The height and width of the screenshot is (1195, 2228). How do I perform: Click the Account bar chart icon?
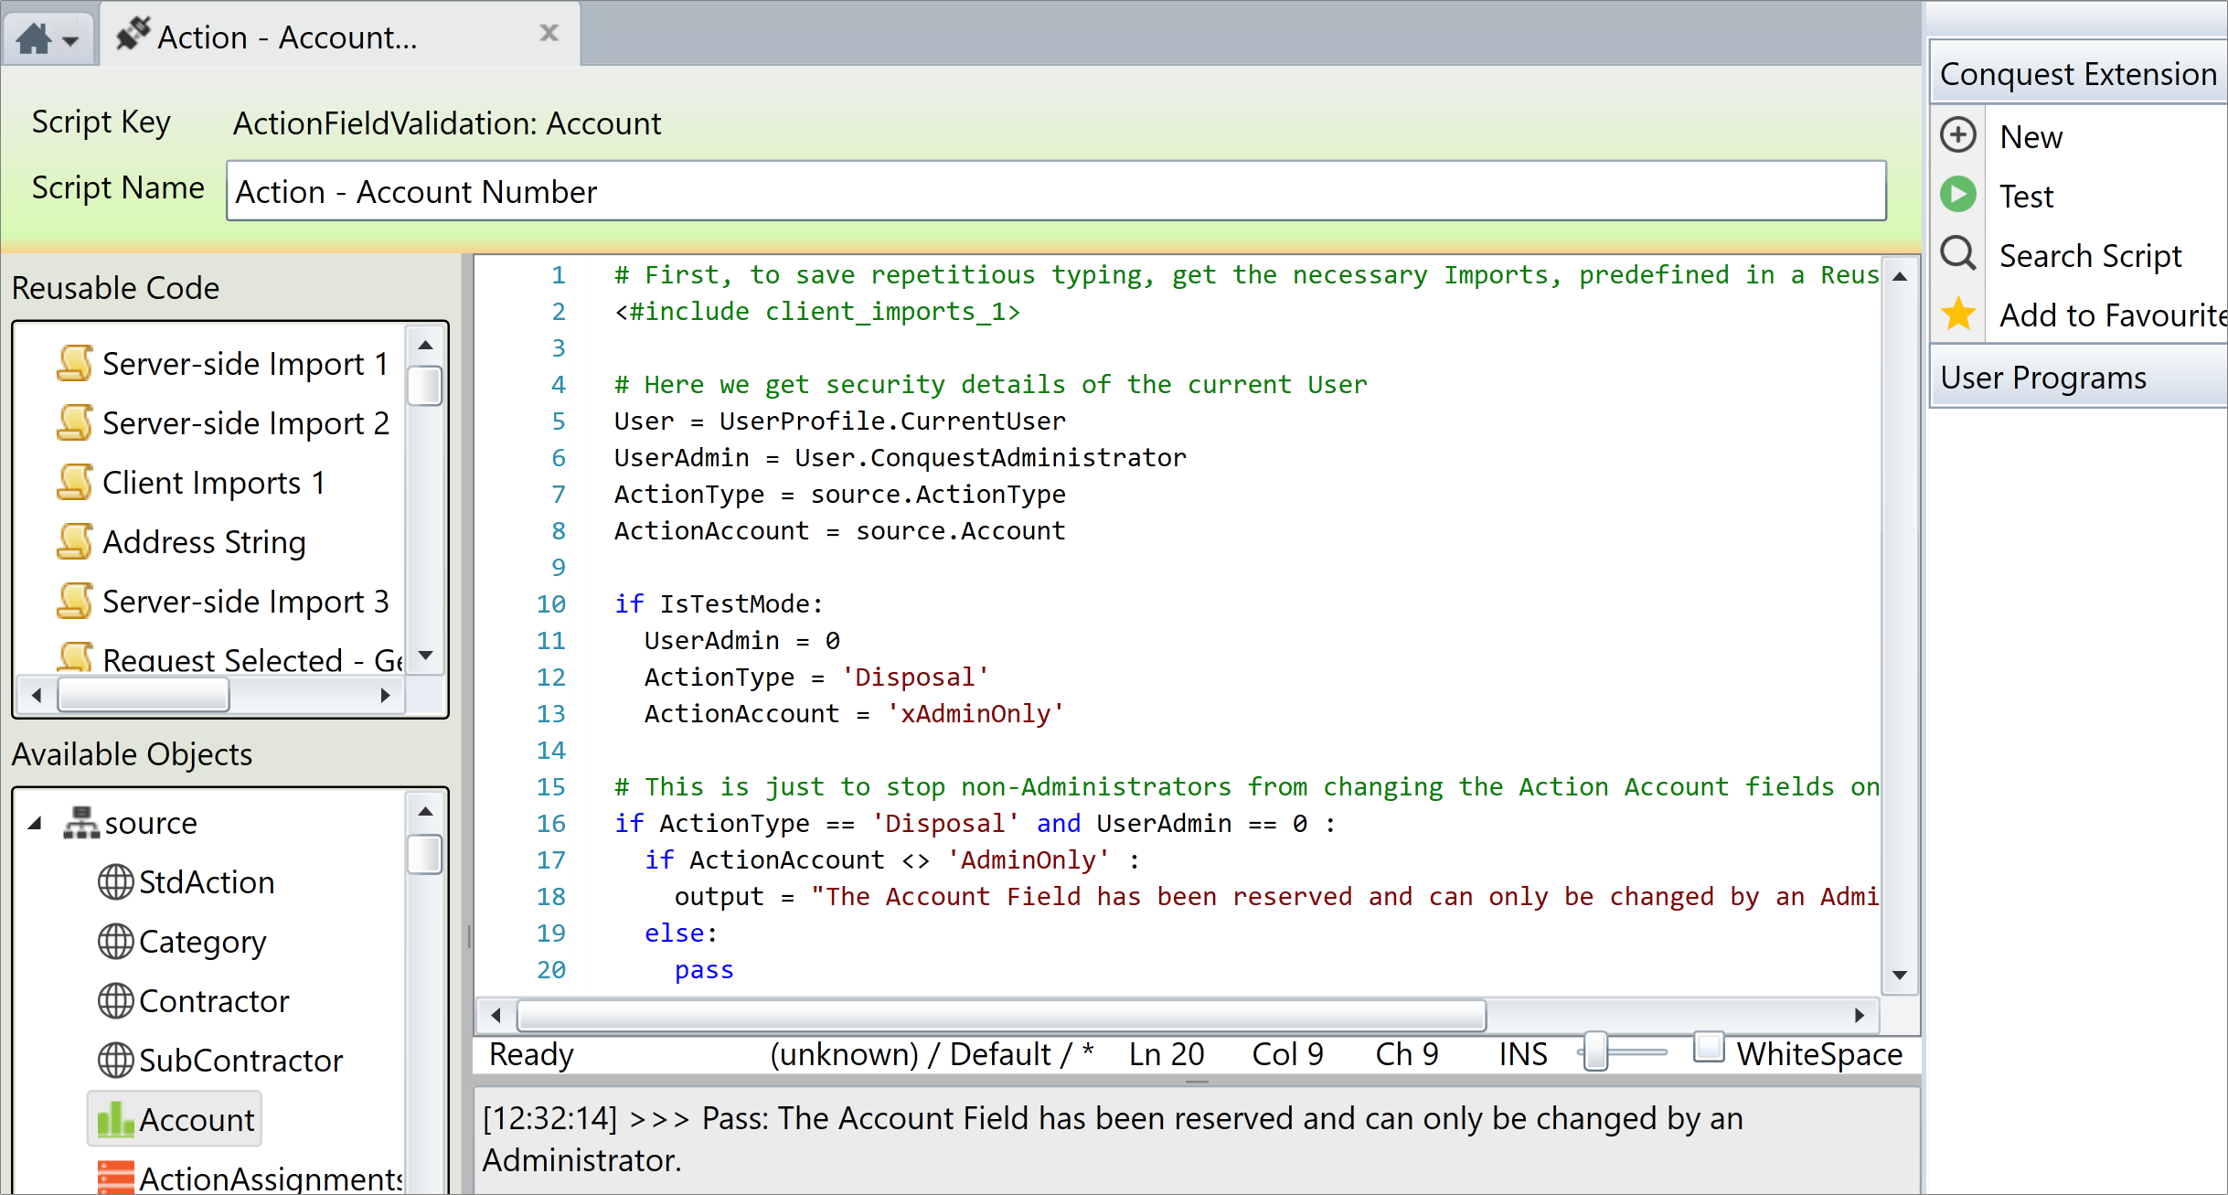coord(115,1119)
